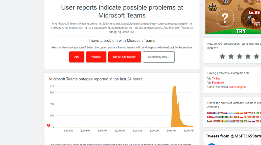Image resolution: width=261 pixels, height=145 pixels.
Task: Select the Switzerland flag
Action: (x=245, y=117)
